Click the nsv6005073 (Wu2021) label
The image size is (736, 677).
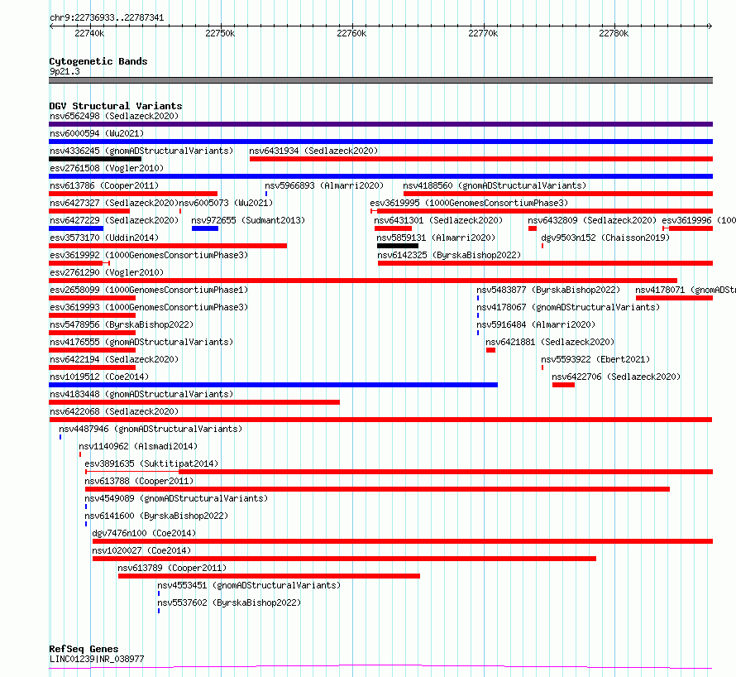pos(227,203)
